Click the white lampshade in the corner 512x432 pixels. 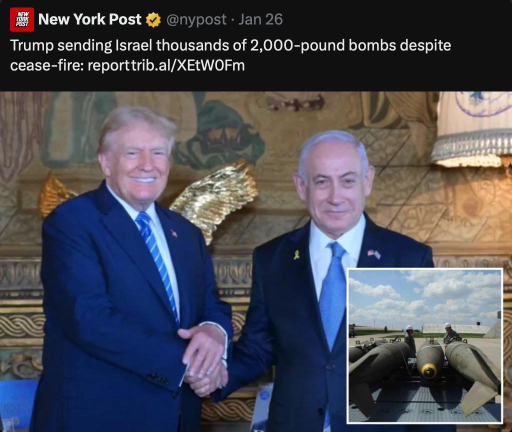tap(472, 129)
